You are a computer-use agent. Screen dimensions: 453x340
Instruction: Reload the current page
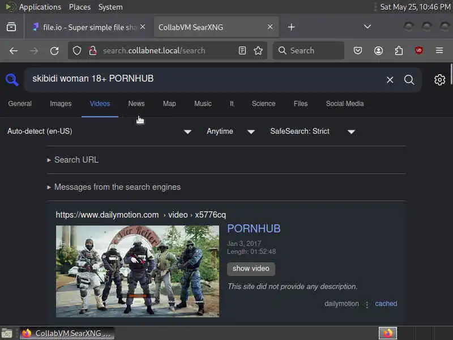point(54,51)
